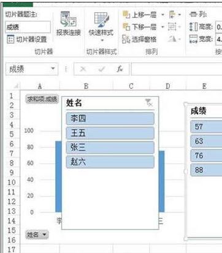Select column E header

click(x=204, y=86)
